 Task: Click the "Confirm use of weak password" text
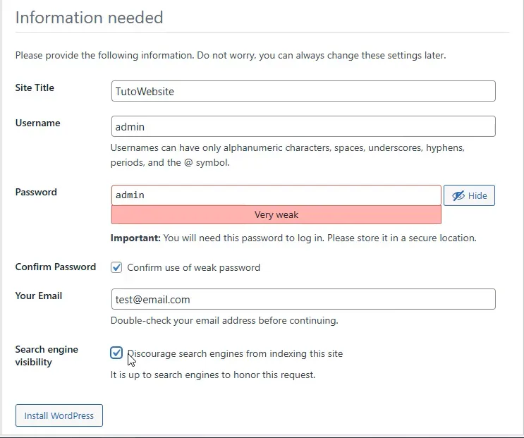point(193,267)
